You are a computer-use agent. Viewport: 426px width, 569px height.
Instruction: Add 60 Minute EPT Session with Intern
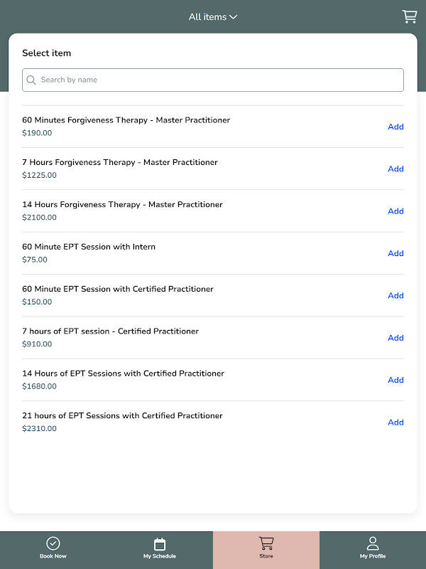tap(395, 253)
